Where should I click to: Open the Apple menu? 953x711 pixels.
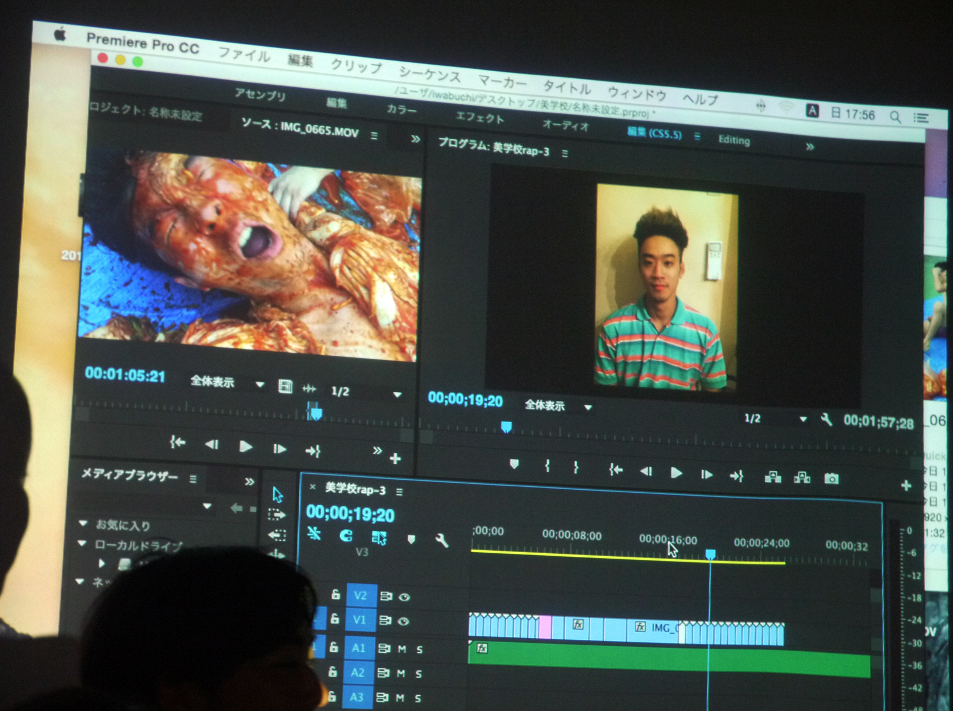click(x=60, y=34)
